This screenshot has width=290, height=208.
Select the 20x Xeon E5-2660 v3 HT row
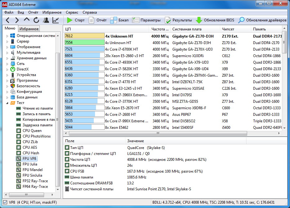pos(173,56)
